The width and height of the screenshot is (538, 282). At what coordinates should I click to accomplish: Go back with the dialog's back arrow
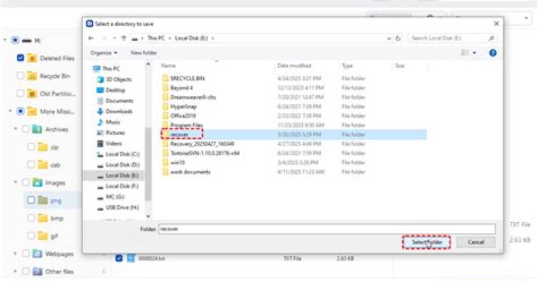tap(91, 38)
